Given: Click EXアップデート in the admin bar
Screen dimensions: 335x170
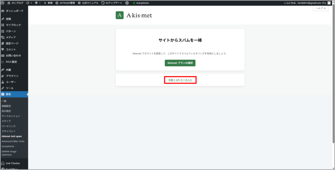Looking at the screenshot, I should (111, 3).
